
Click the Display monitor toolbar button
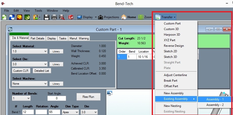point(85,17)
